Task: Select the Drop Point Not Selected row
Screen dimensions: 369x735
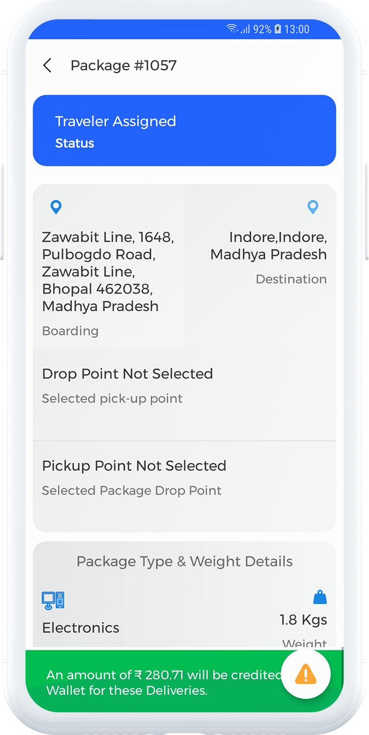Action: click(x=184, y=385)
